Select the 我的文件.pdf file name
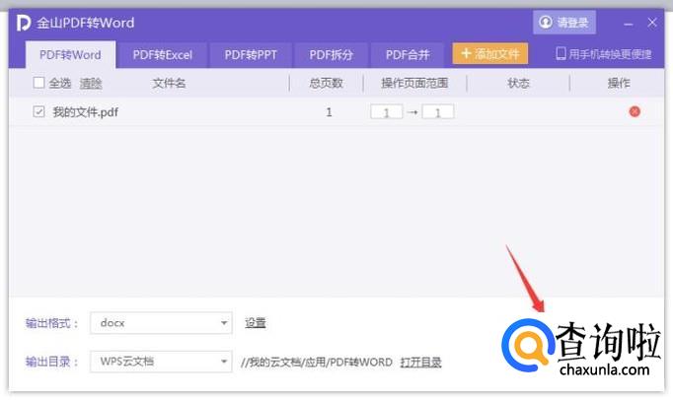Viewport: 673px width, 400px height. [x=86, y=112]
